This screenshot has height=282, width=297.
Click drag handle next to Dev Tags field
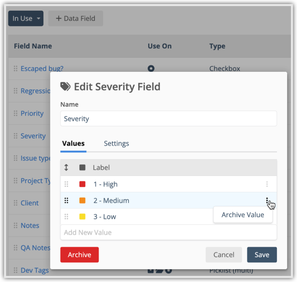[15, 270]
